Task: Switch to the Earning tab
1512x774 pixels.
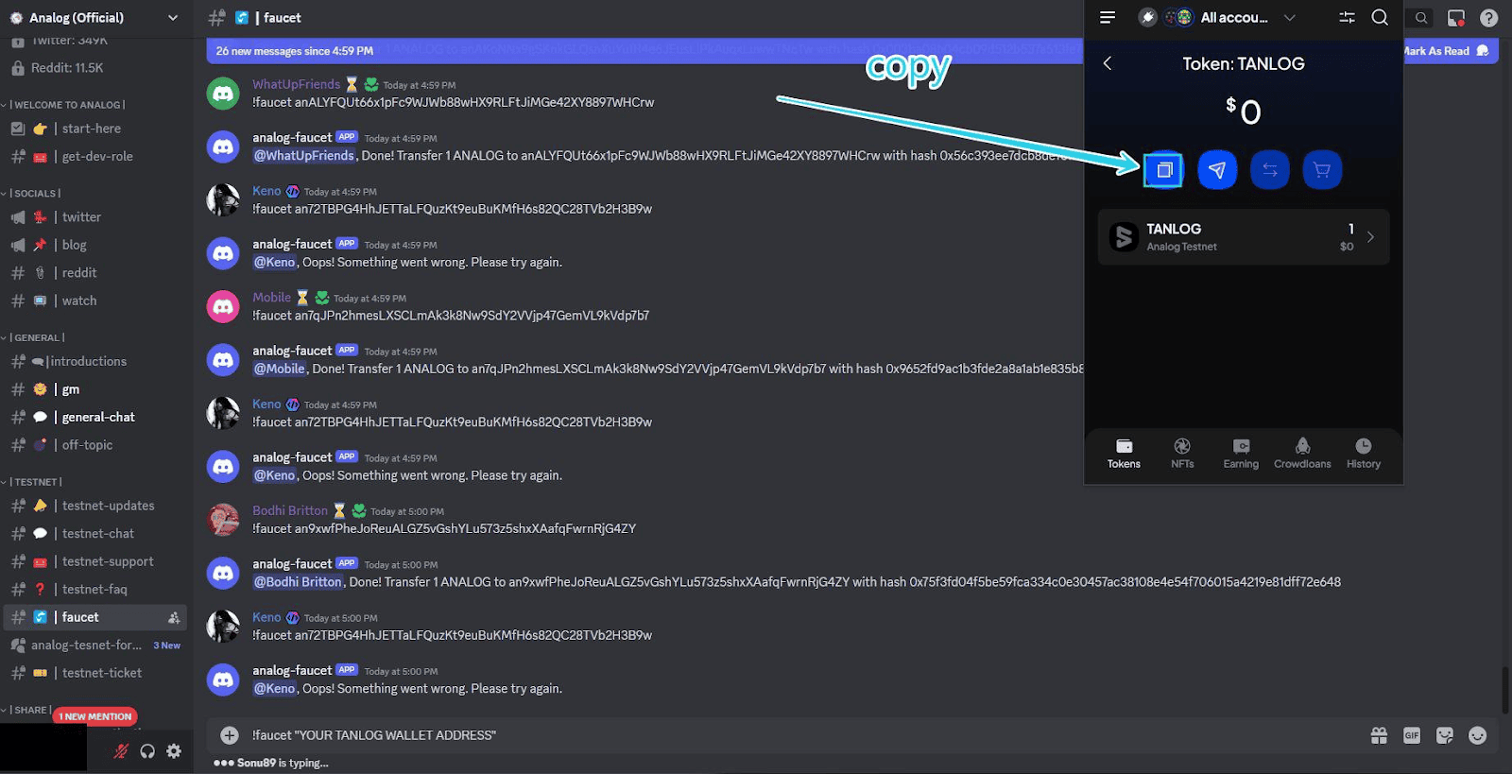Action: pos(1241,454)
